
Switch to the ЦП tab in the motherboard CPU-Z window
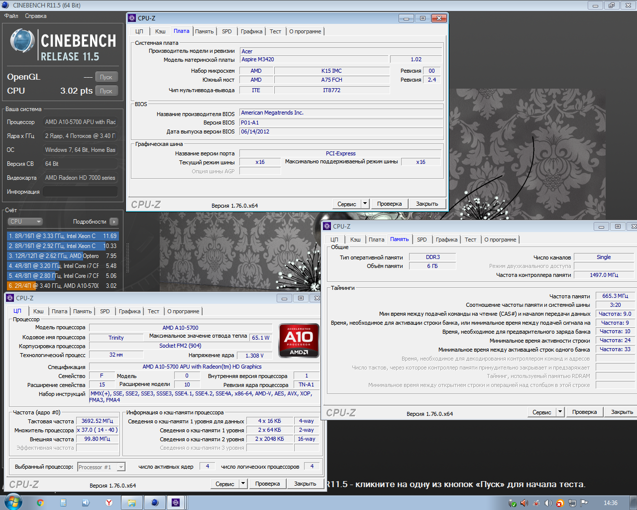tap(139, 31)
